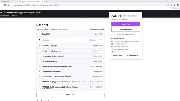The width and height of the screenshot is (180, 101).
Task: Click the certificate trophy icon
Action: 112,52
